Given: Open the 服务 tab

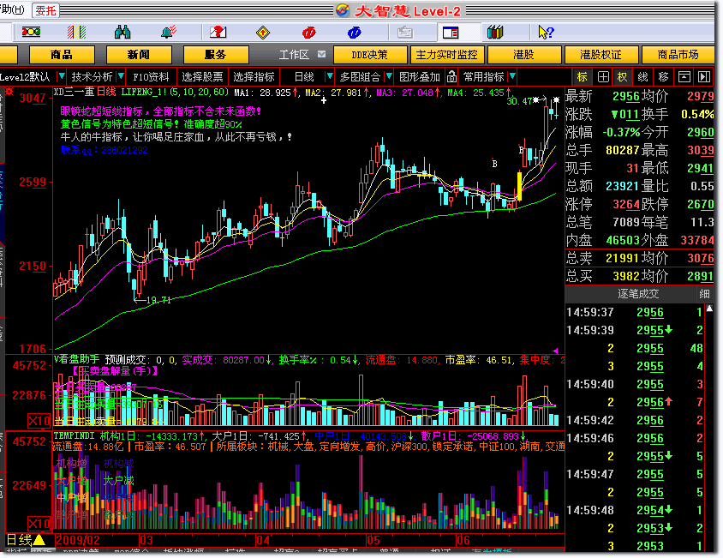Looking at the screenshot, I should 216,55.
